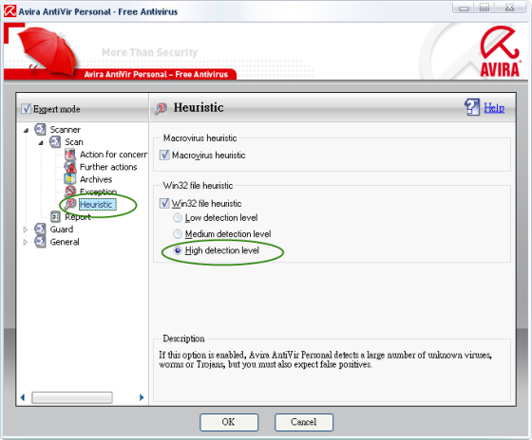Select Scan in the tree
Image resolution: width=532 pixels, height=440 pixels.
point(74,142)
